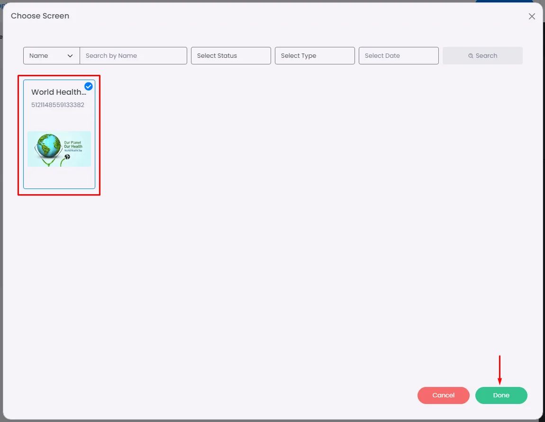Open the Select Type dropdown
545x422 pixels.
point(315,55)
